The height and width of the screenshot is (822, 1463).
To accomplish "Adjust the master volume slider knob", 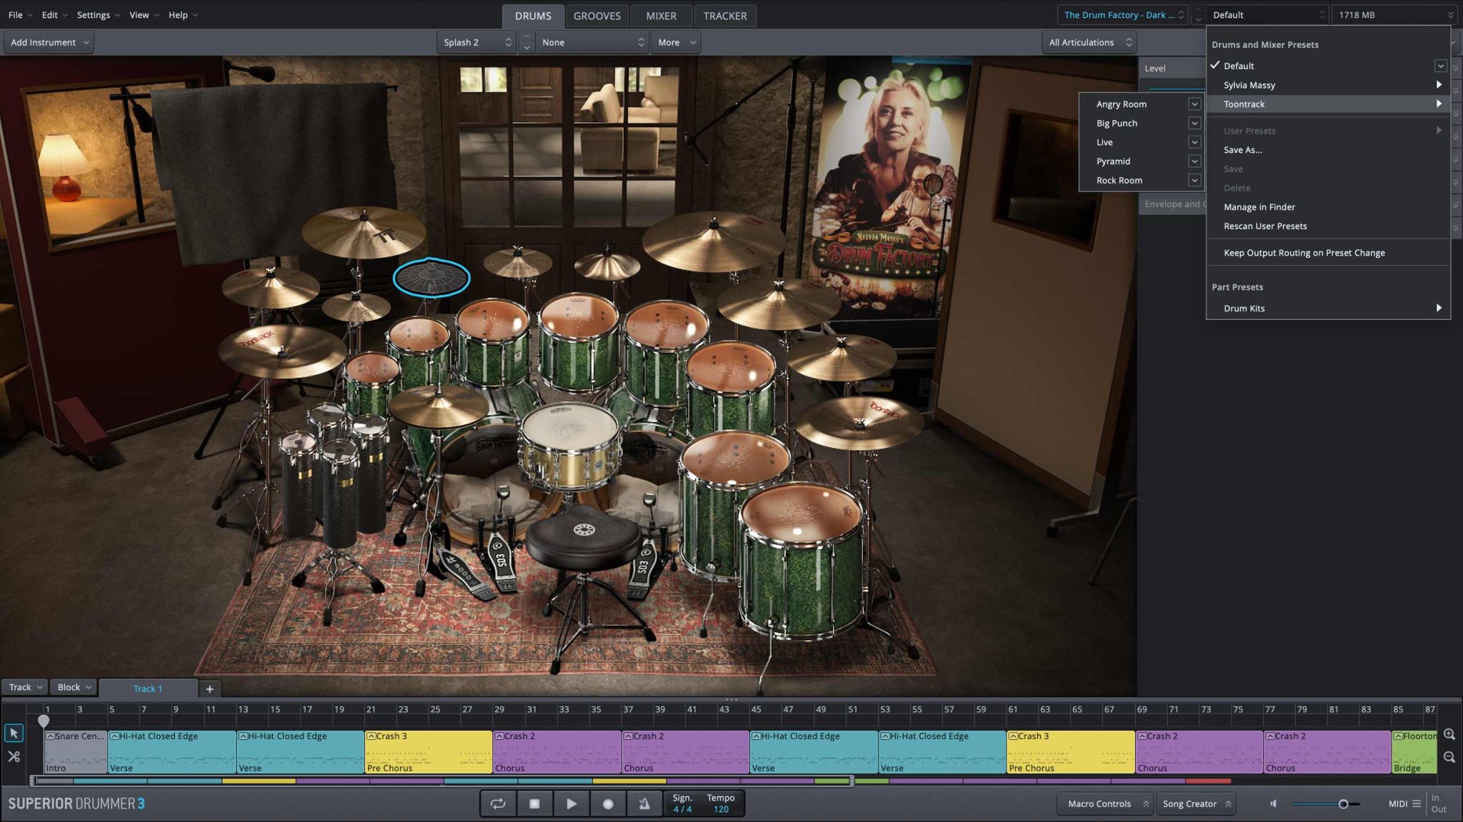I will 1343,804.
